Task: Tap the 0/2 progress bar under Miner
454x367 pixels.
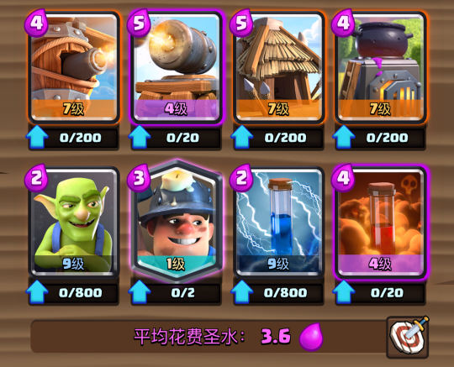Action: tap(177, 293)
